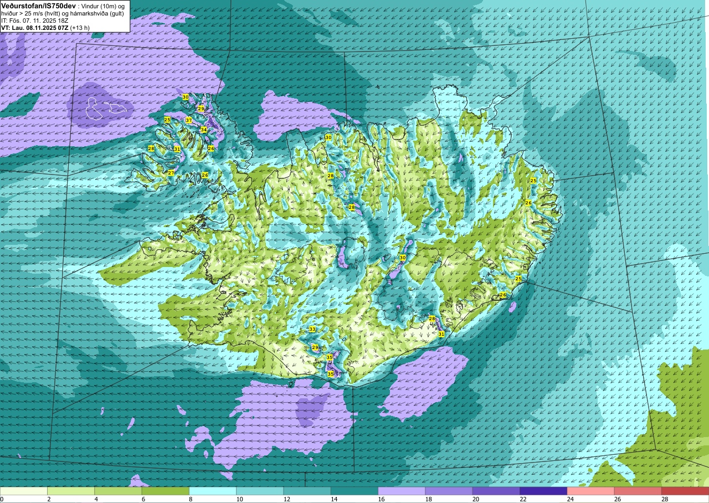Click the 10–12 m/s aqua legend swatch
Screen dimensions: 709x503
pos(260,491)
